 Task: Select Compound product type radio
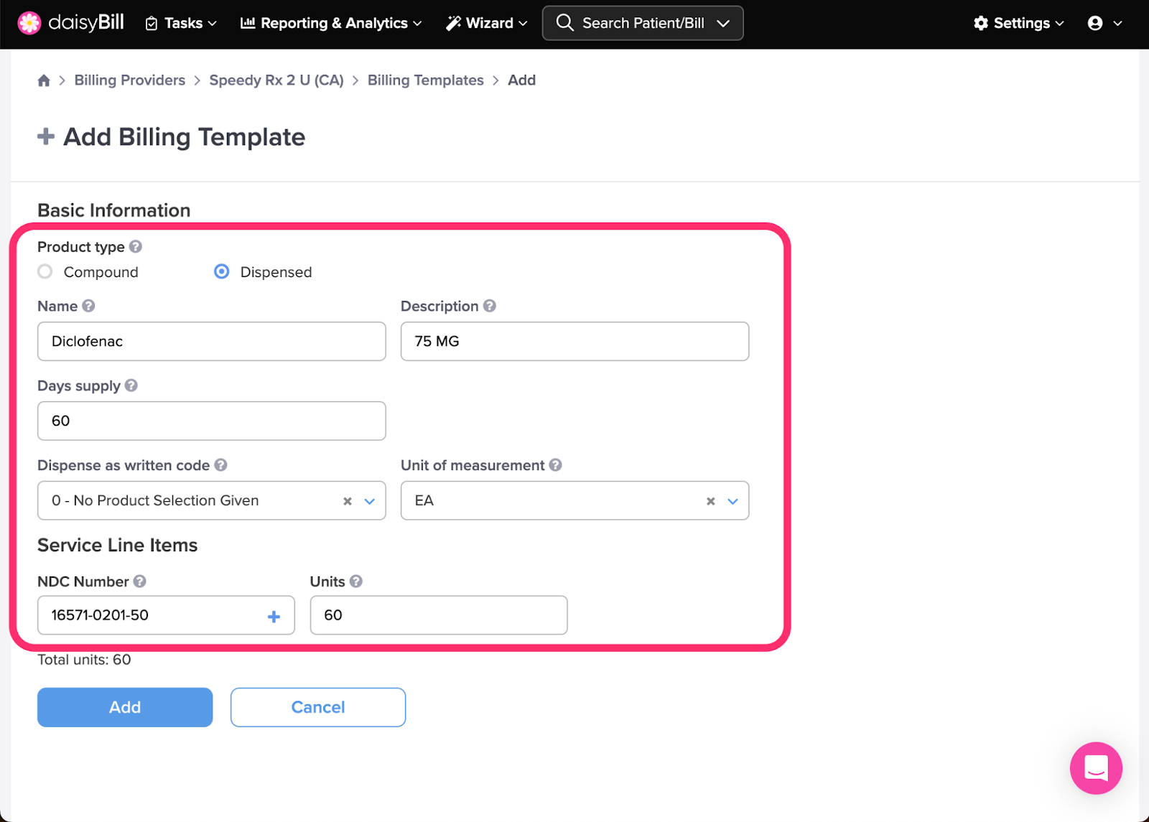(45, 271)
